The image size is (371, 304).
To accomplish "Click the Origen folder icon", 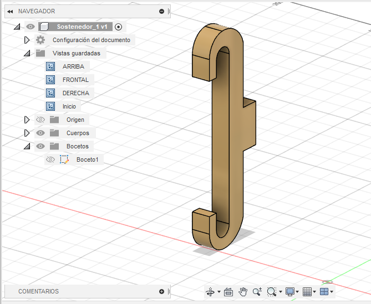I will [54, 120].
